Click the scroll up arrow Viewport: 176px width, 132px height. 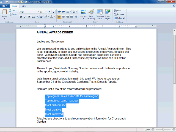(174, 30)
